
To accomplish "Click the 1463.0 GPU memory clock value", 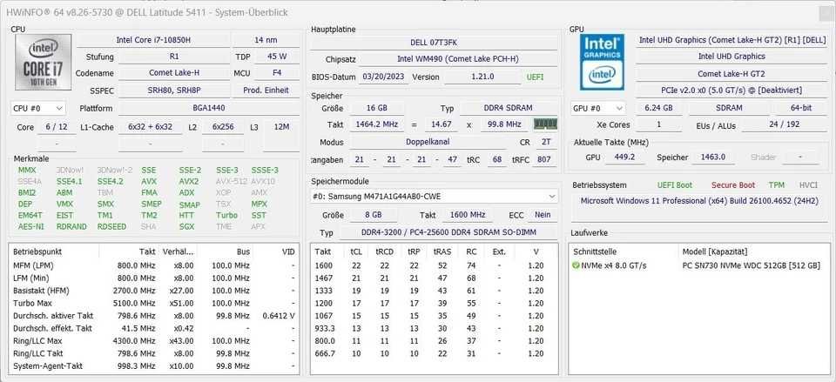I will click(x=714, y=157).
